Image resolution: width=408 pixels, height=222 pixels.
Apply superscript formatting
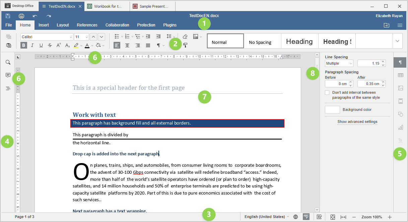tap(59, 45)
